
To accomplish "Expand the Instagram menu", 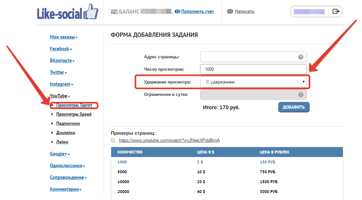I will (x=62, y=84).
